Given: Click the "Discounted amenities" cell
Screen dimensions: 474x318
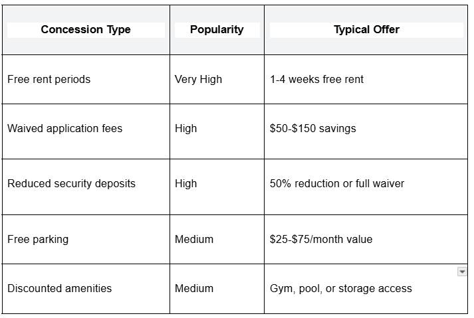Looking at the screenshot, I should pyautogui.click(x=59, y=289).
